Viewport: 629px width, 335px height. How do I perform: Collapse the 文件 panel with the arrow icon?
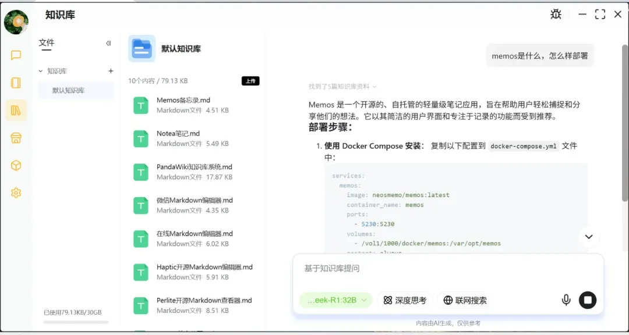[x=108, y=43]
